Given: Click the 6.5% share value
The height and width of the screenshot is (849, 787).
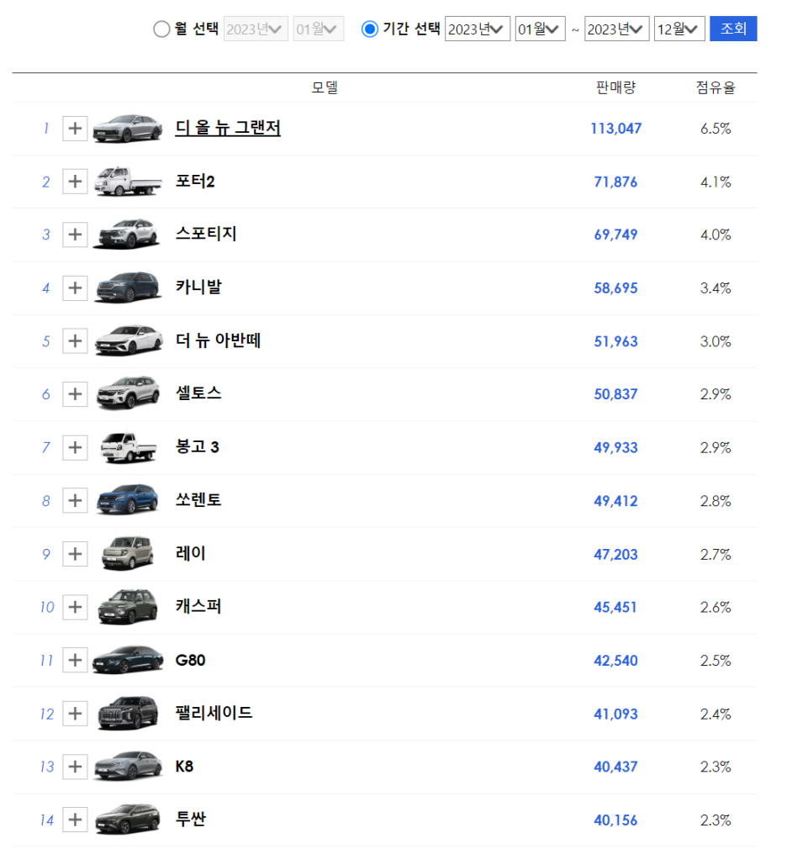Looking at the screenshot, I should [x=716, y=129].
